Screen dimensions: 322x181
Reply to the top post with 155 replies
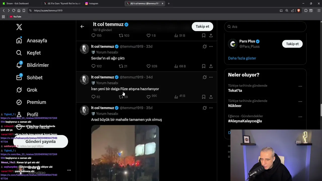[x=96, y=35]
